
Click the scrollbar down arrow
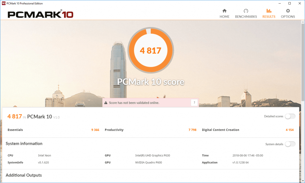(303, 181)
